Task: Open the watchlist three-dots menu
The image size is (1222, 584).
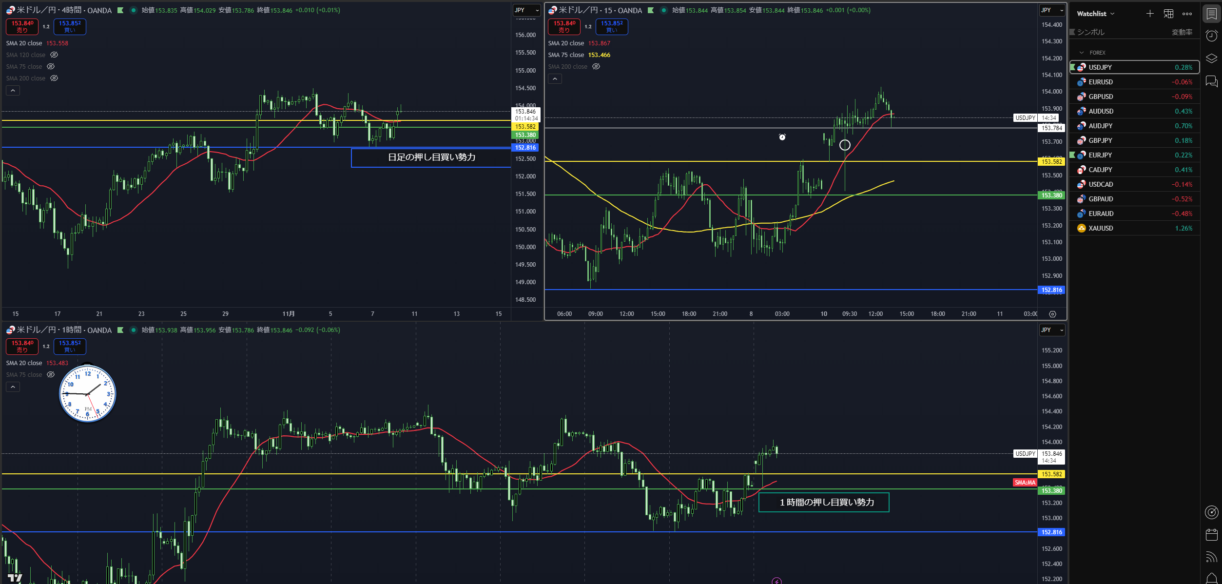Action: click(x=1187, y=14)
